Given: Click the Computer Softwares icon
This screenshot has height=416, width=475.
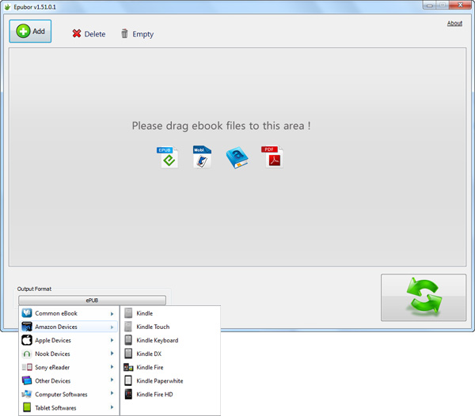Looking at the screenshot, I should [x=27, y=394].
